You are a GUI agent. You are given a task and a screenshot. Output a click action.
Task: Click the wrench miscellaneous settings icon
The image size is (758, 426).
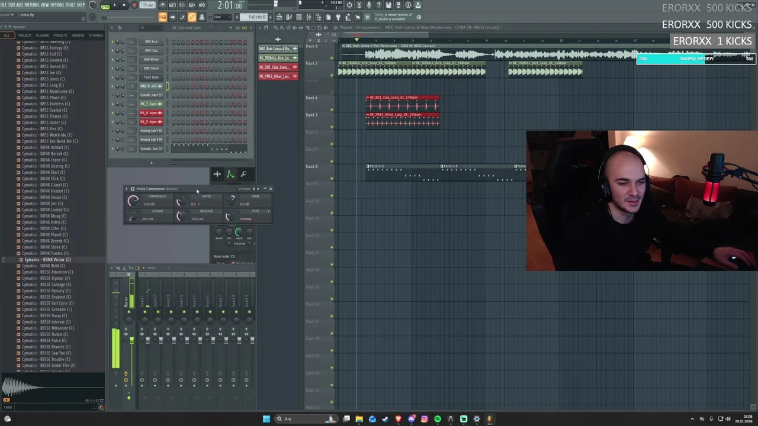[243, 174]
